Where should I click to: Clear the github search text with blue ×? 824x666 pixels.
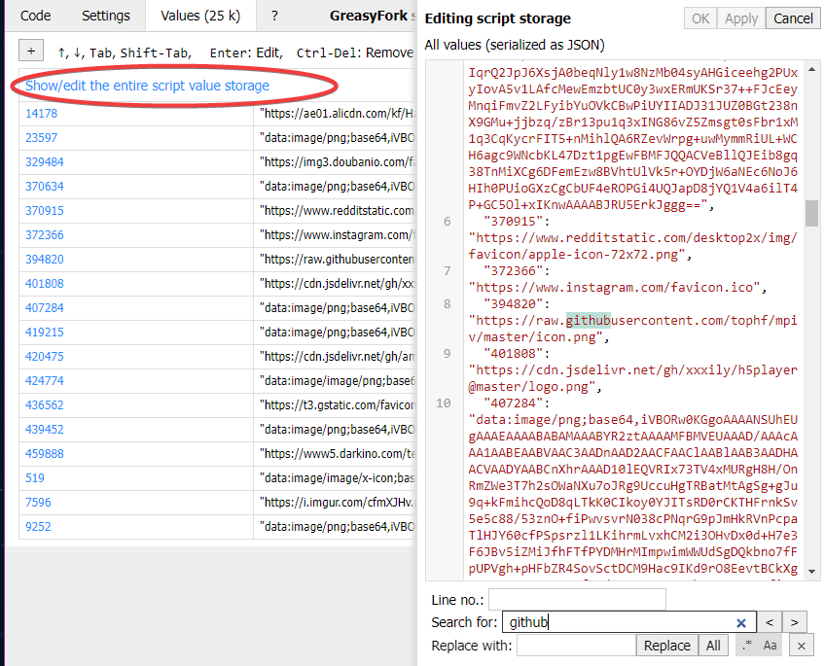[740, 621]
